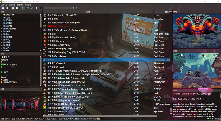Click the search magnifier icon
The image size is (221, 121).
tap(73, 8)
